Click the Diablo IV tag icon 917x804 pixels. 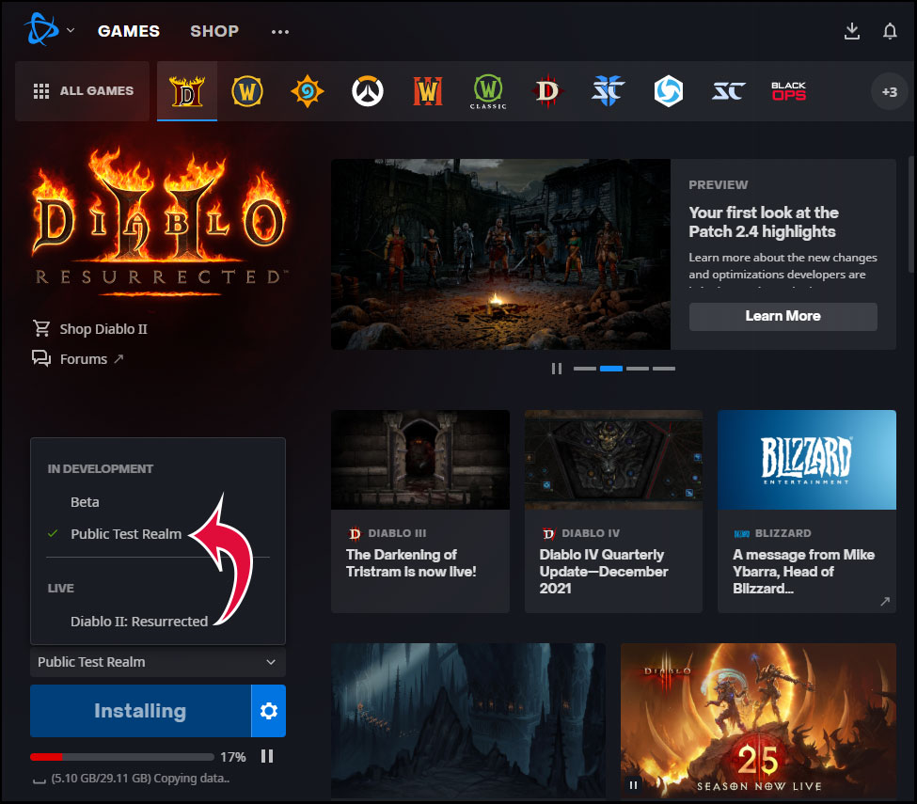click(x=548, y=533)
